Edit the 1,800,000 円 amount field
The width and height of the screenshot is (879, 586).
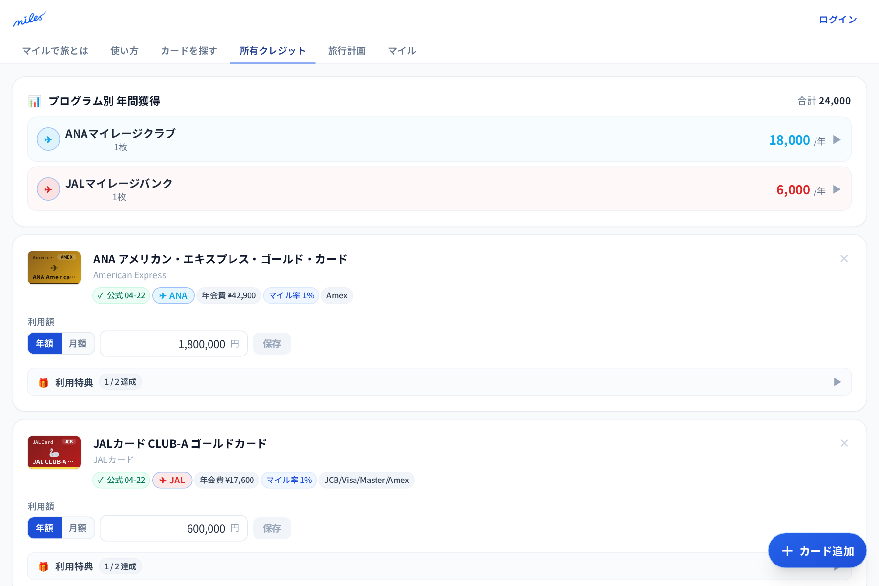[173, 344]
